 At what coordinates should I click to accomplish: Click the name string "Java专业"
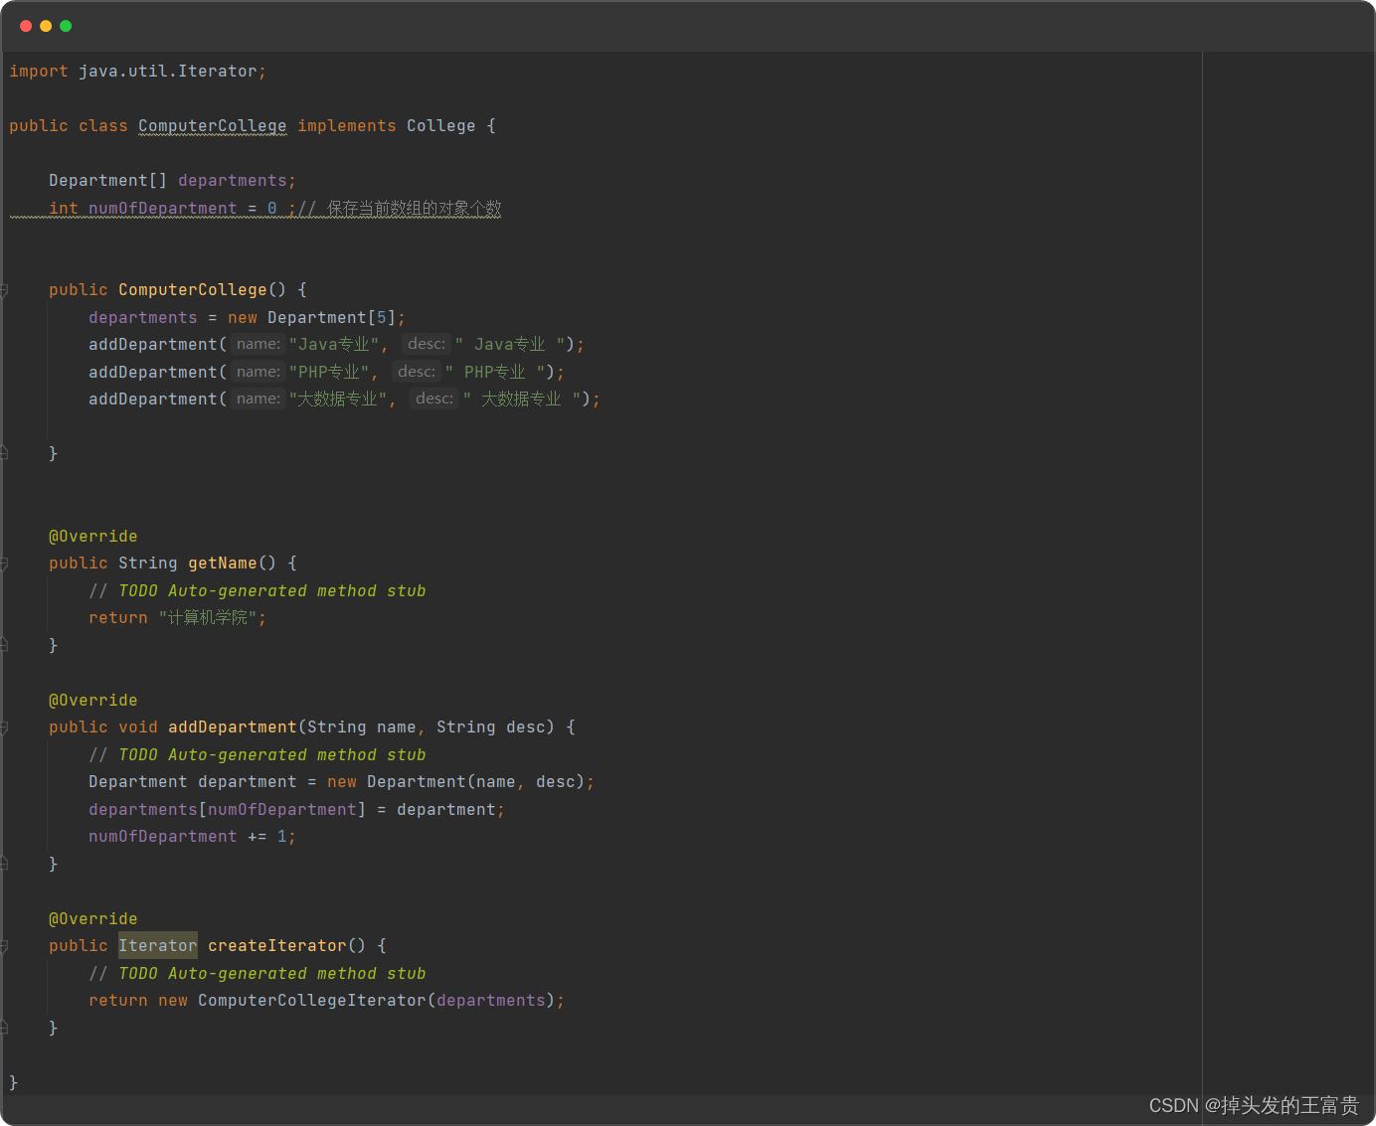coord(334,345)
